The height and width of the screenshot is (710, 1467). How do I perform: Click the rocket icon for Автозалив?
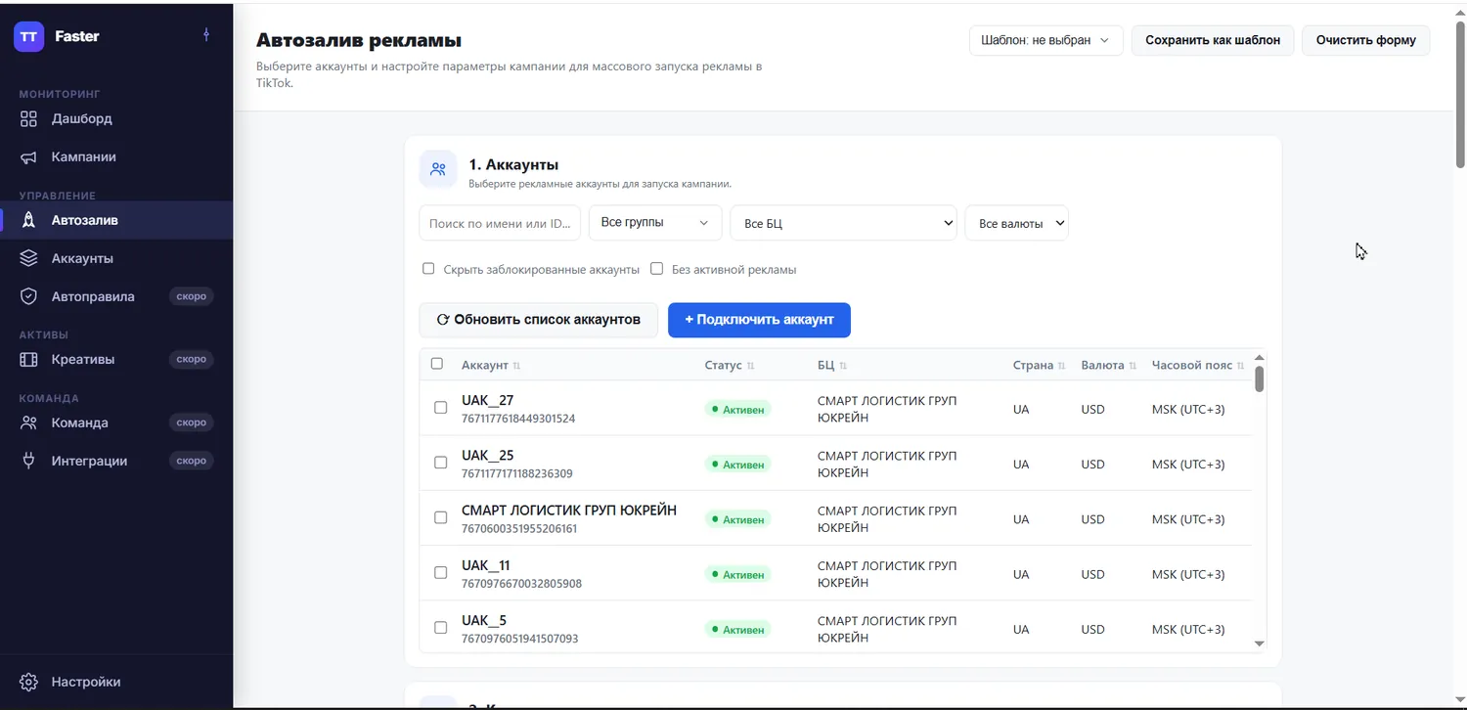[x=28, y=220]
